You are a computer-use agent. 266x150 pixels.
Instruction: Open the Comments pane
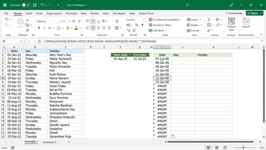click(234, 13)
